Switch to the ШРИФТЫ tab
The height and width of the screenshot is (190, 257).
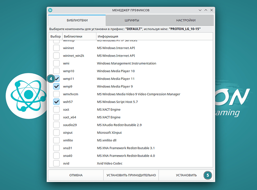pos(131,20)
